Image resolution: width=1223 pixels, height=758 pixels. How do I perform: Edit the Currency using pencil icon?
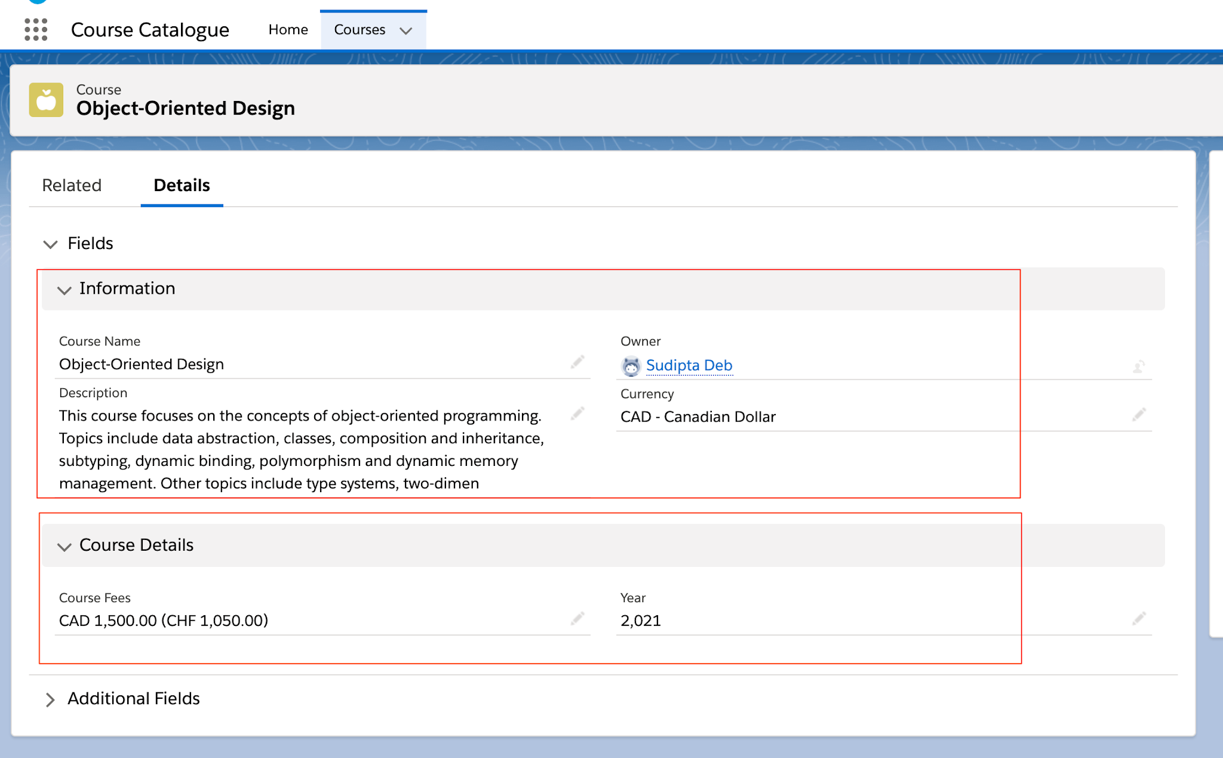pos(1139,415)
